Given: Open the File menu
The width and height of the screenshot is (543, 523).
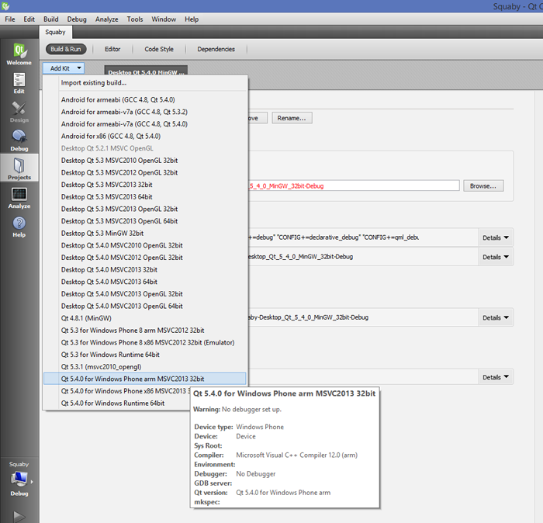Looking at the screenshot, I should pos(9,19).
